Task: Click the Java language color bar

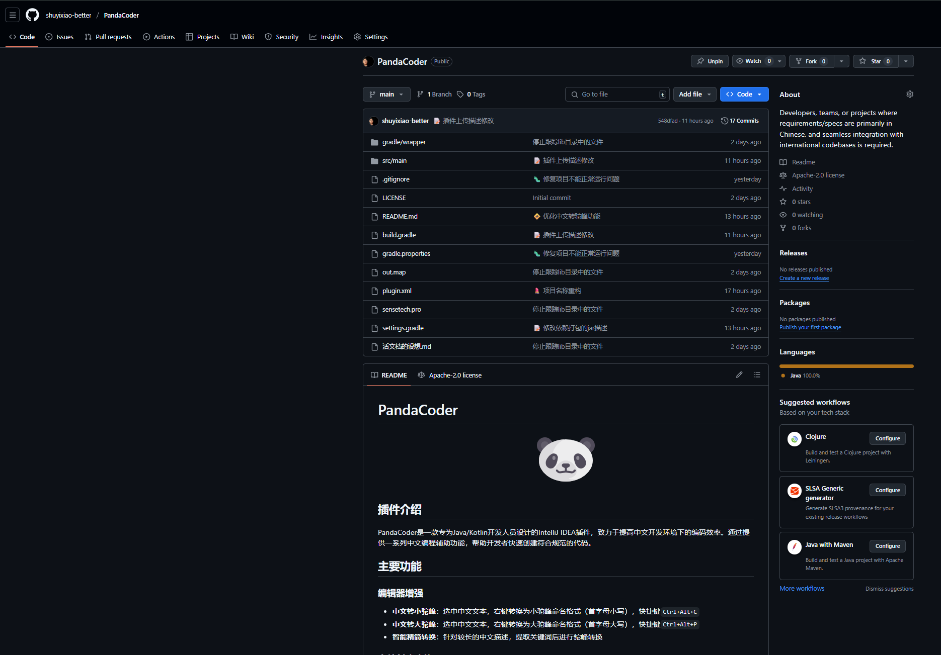Action: coord(846,366)
